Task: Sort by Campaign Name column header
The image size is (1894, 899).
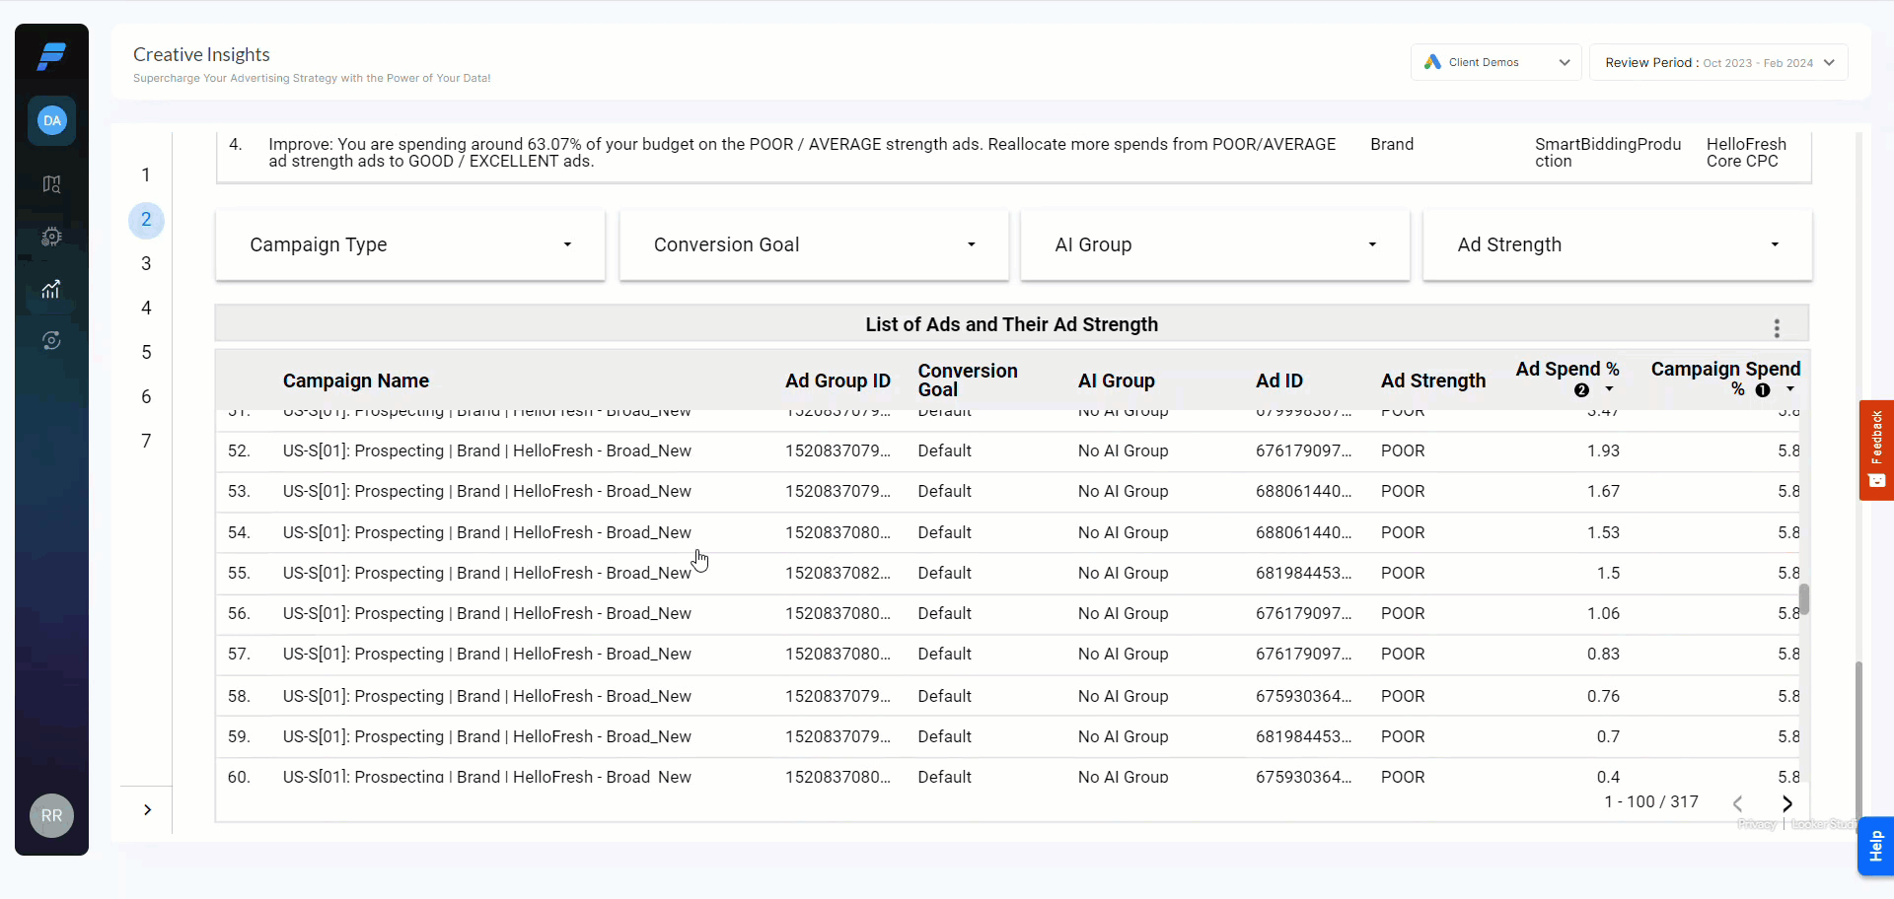Action: (356, 380)
